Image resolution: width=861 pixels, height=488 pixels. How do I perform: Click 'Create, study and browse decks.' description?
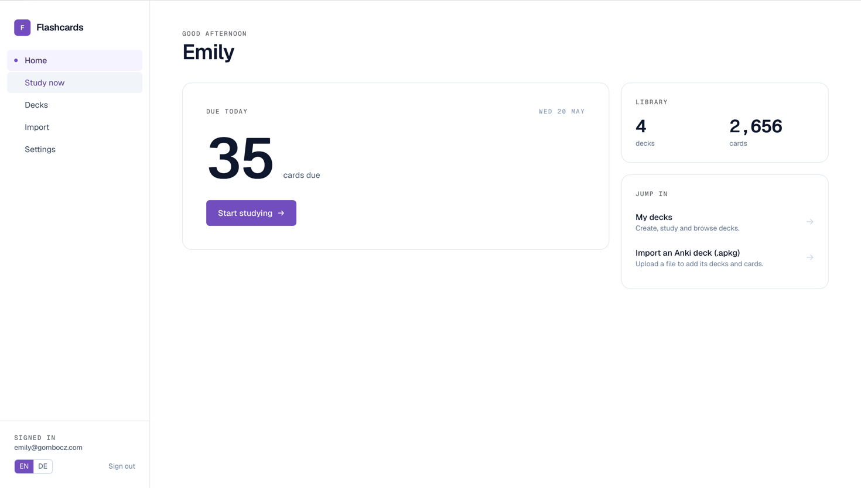click(x=687, y=228)
